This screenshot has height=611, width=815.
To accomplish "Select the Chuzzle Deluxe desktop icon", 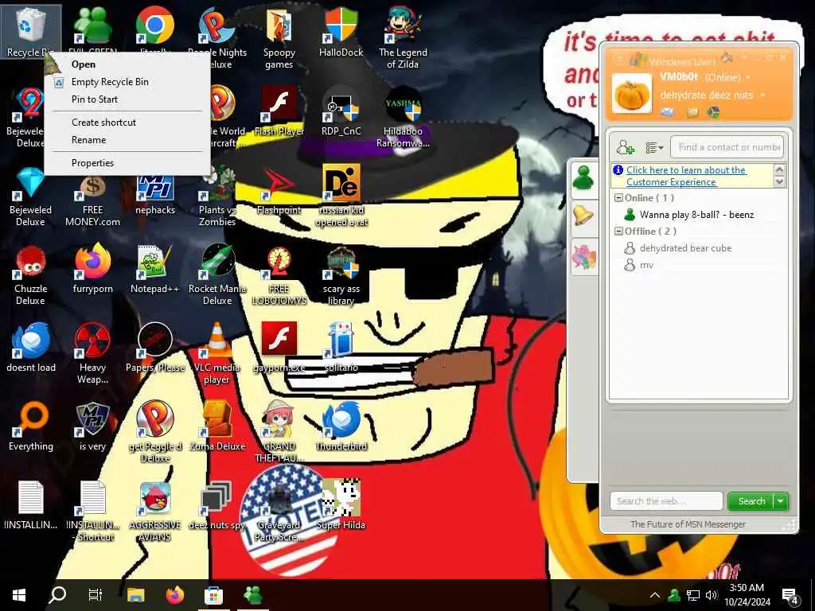I will 31,275.
